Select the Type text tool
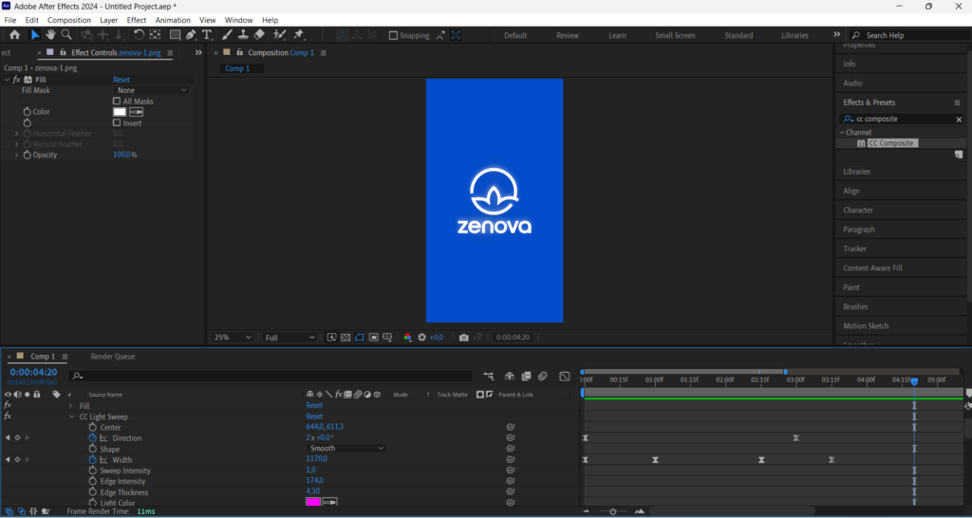The image size is (972, 518). (x=206, y=35)
